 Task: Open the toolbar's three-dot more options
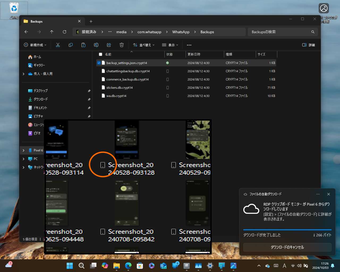189,45
